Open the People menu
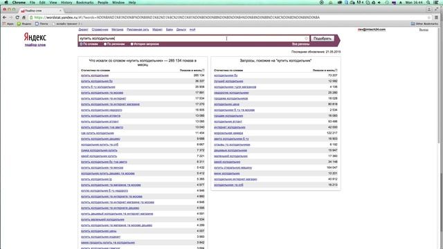Viewport: 443px width, 249px height. [103, 3]
